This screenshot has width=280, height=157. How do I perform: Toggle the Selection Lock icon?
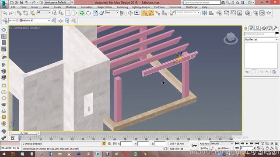(109, 143)
